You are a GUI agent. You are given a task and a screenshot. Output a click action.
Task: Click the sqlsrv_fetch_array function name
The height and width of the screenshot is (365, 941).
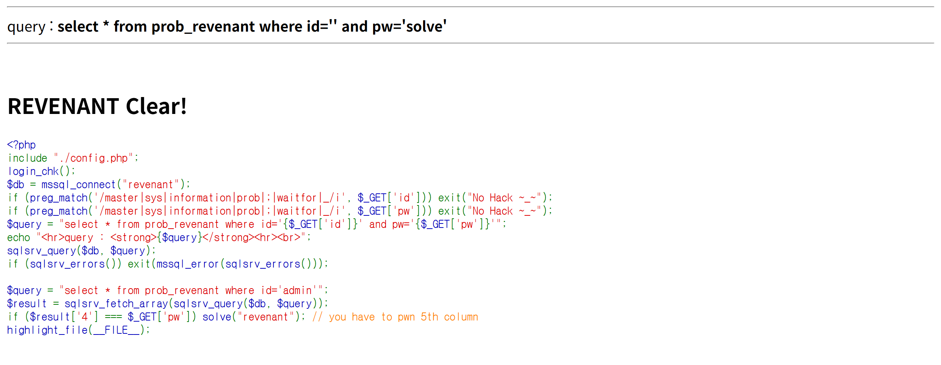click(x=116, y=304)
